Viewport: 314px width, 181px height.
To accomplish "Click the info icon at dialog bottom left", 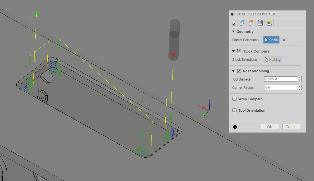I will 235,127.
